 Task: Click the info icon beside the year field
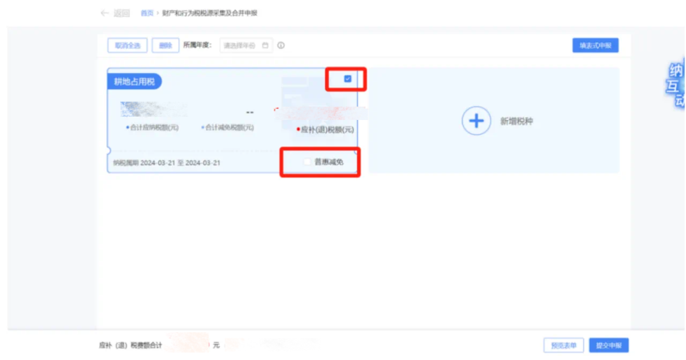click(x=281, y=46)
